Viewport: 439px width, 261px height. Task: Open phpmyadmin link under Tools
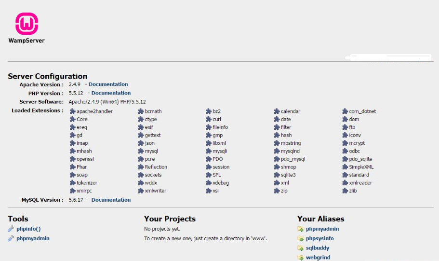point(33,238)
